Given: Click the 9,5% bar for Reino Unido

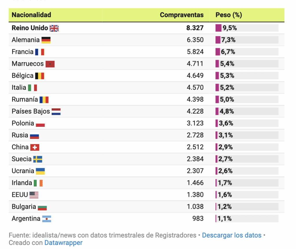Looking at the screenshot, I should pos(218,28).
